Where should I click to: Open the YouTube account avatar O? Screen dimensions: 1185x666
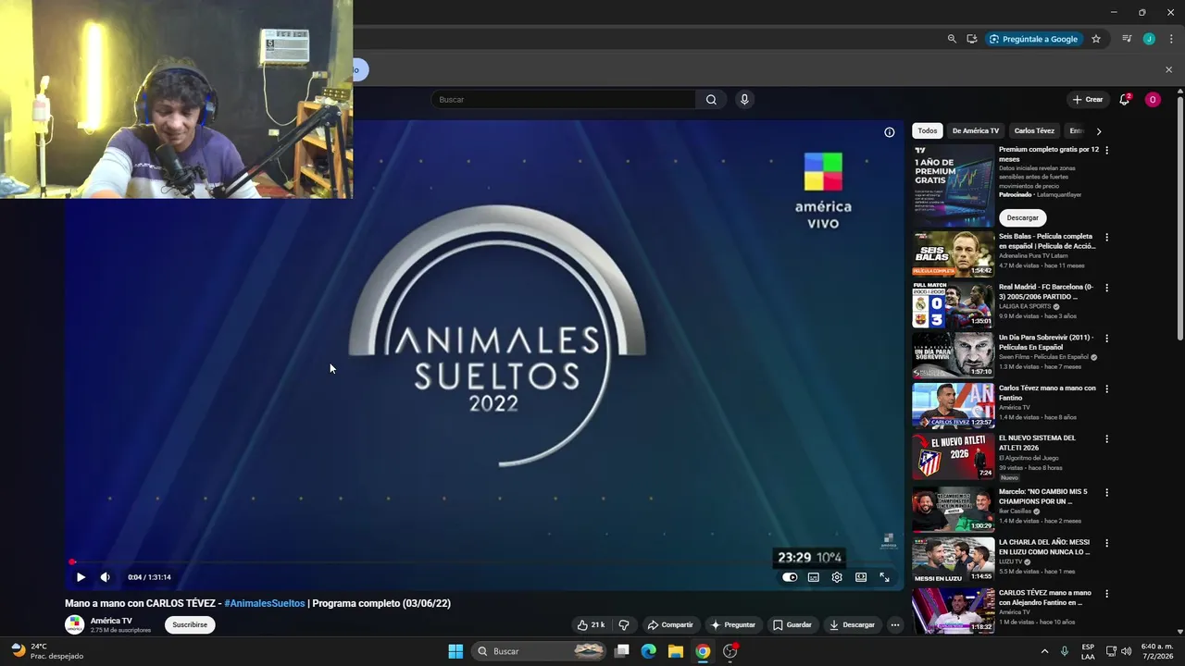coord(1153,99)
